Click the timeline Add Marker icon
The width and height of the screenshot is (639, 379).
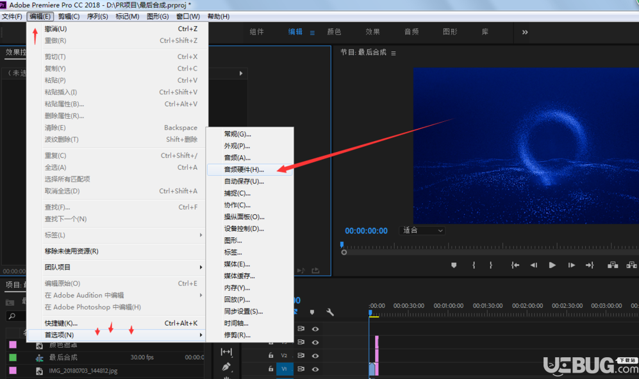click(x=311, y=312)
